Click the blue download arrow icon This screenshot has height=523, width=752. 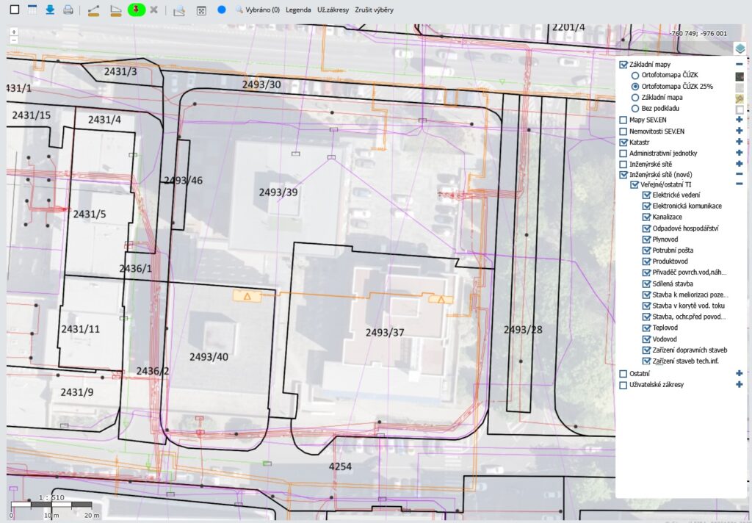50,10
